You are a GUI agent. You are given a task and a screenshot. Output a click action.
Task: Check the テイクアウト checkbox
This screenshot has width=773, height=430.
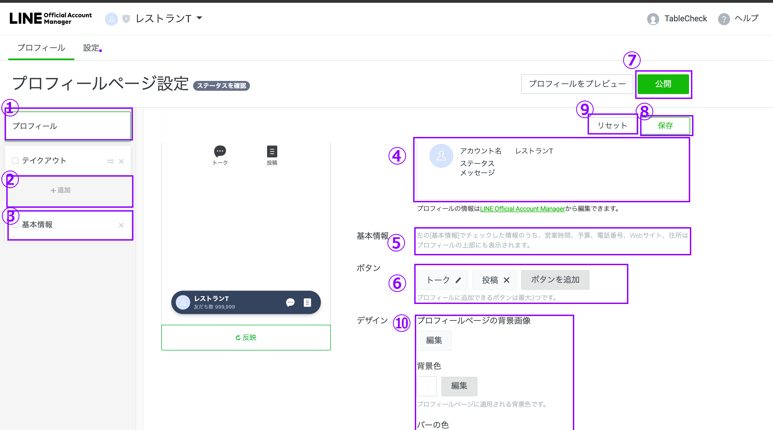(x=15, y=161)
